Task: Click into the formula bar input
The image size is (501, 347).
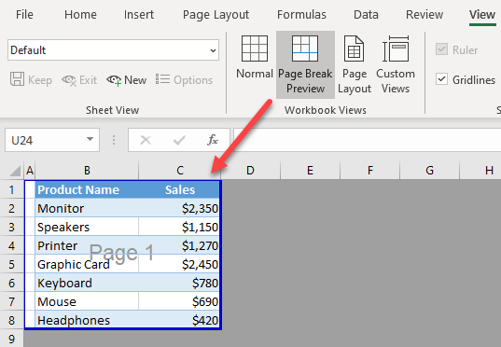Action: tap(368, 140)
